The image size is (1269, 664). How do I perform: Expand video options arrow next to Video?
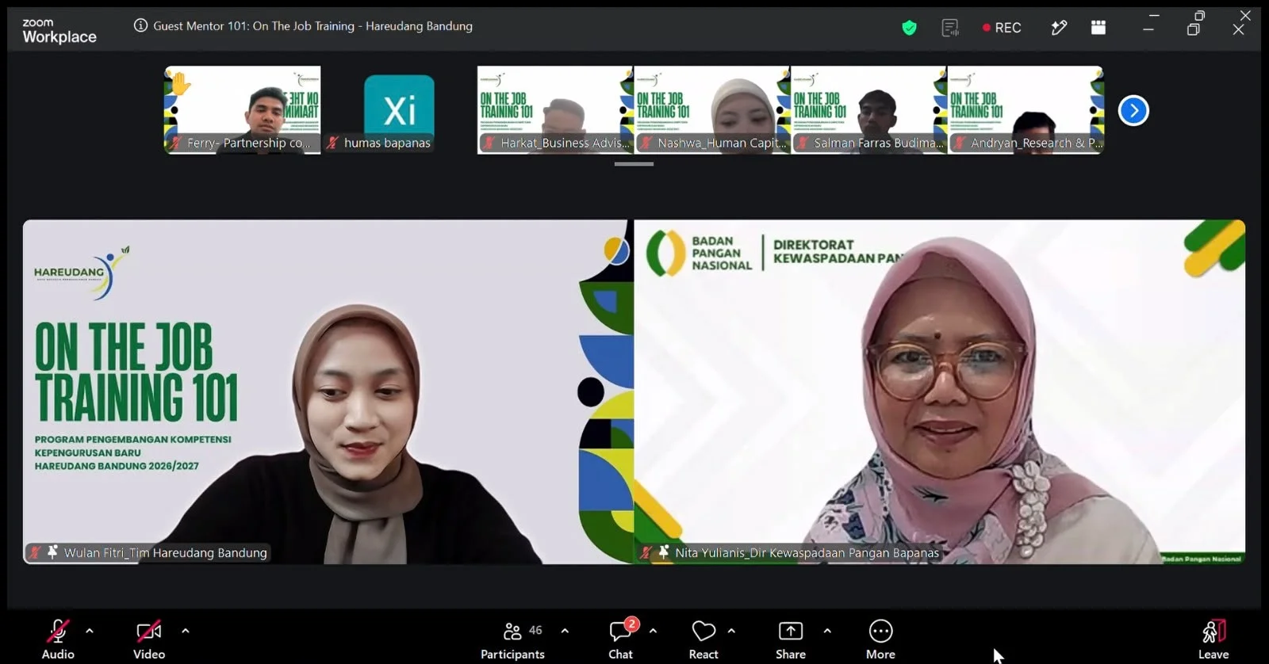(186, 631)
